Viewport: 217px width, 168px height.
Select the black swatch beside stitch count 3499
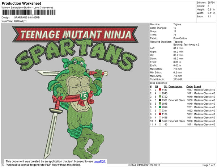click(x=160, y=121)
